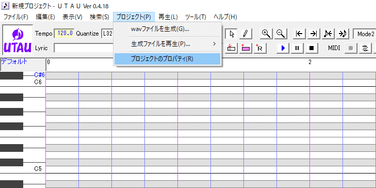Jump to start with the bar-left-arrow icon
Viewport: 376px width, 188px height.
[299, 34]
